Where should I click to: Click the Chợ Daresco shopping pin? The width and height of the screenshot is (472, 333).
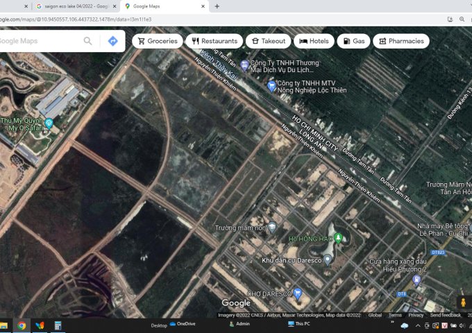click(x=297, y=293)
